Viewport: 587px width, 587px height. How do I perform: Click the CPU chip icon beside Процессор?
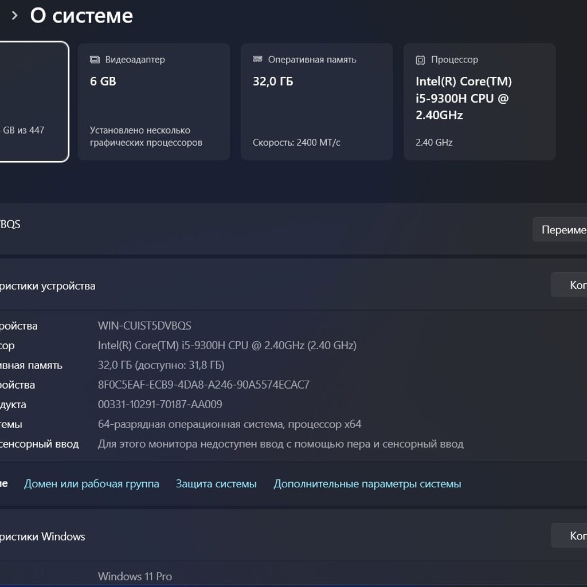point(420,60)
